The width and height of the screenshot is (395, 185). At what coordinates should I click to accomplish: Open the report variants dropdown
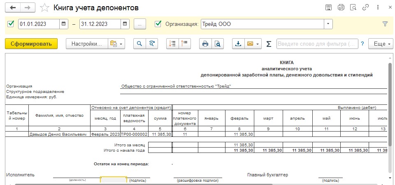pos(116,44)
